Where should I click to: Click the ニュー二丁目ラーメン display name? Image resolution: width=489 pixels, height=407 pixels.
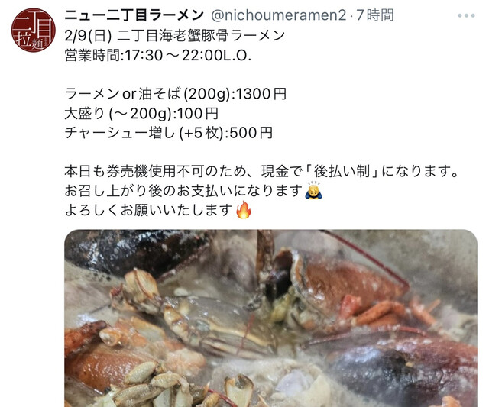[134, 15]
